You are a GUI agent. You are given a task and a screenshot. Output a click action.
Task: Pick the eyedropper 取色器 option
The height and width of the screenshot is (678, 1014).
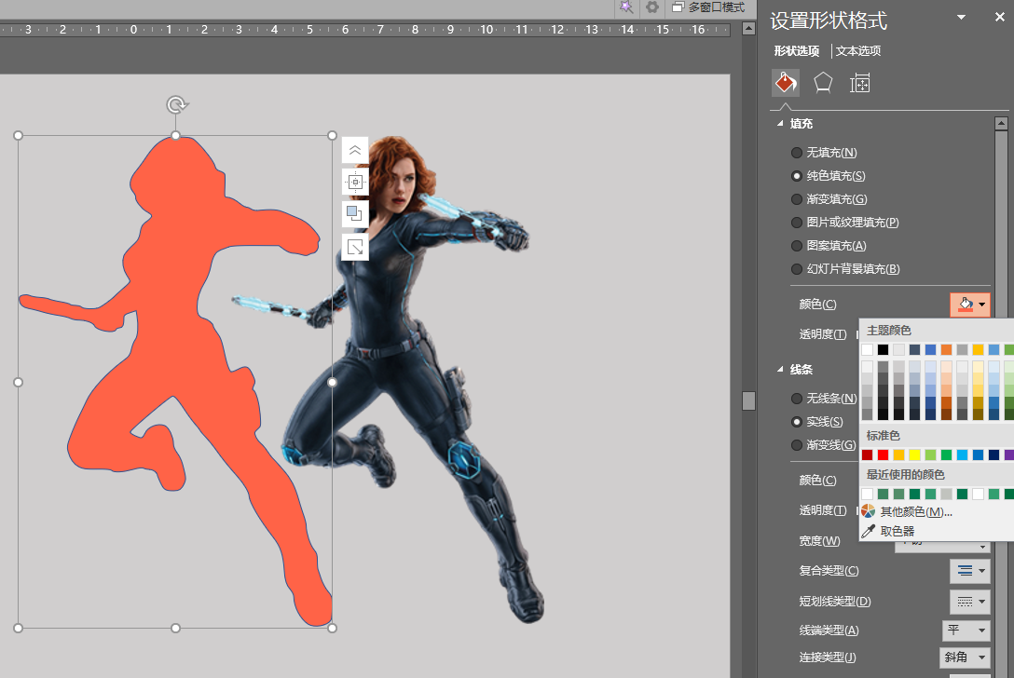point(897,531)
